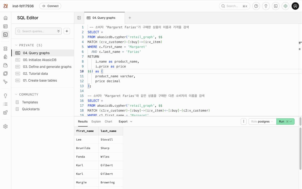This screenshot has width=302, height=189.
Task: Select the cell containing Browning
Action: 111,182
